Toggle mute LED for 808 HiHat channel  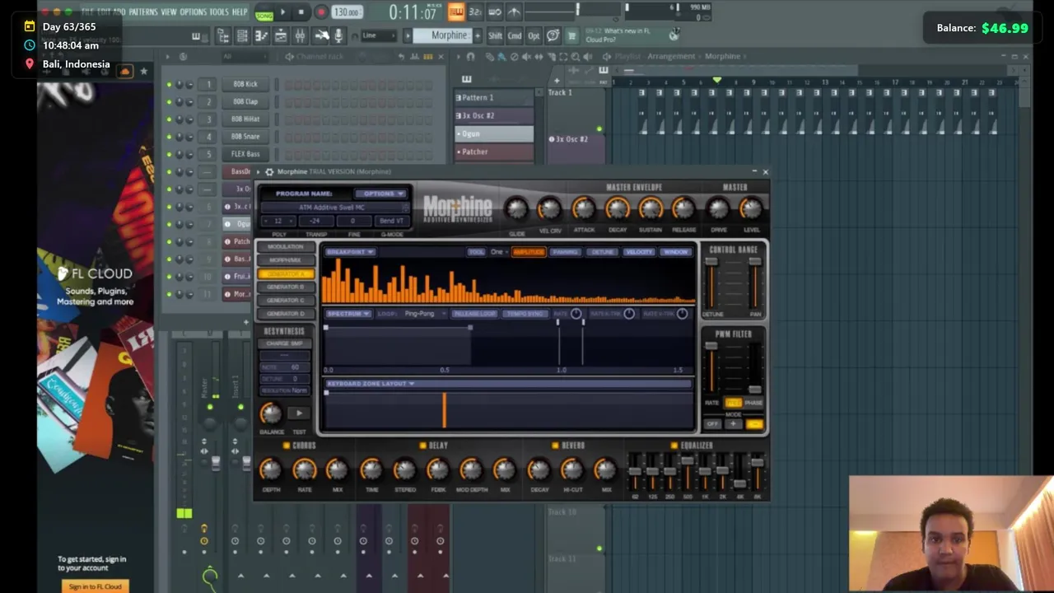(170, 119)
